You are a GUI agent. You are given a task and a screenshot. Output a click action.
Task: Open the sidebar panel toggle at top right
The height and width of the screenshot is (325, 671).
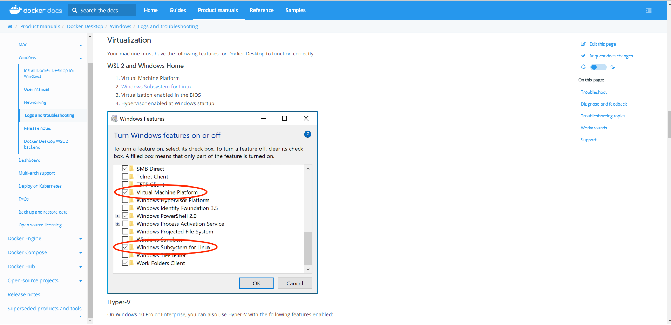[648, 11]
